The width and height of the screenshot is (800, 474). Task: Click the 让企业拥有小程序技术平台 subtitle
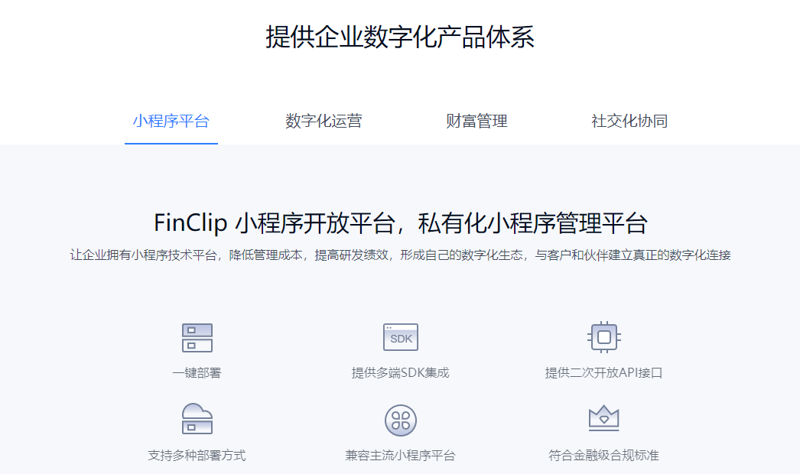coord(400,255)
